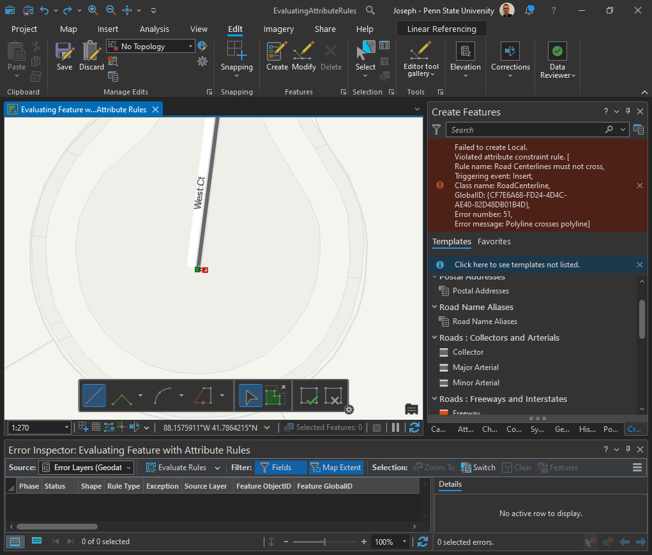The height and width of the screenshot is (555, 652).
Task: Pause map drawing in status bar
Action: point(395,427)
